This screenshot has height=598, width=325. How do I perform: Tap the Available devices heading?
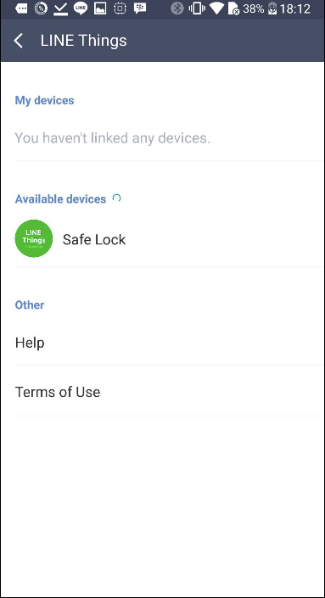pyautogui.click(x=60, y=198)
